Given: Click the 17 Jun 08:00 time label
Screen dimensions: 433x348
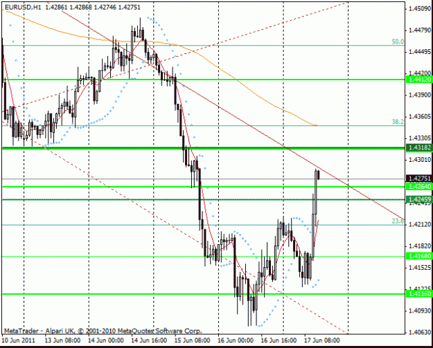Looking at the screenshot, I should tap(322, 340).
